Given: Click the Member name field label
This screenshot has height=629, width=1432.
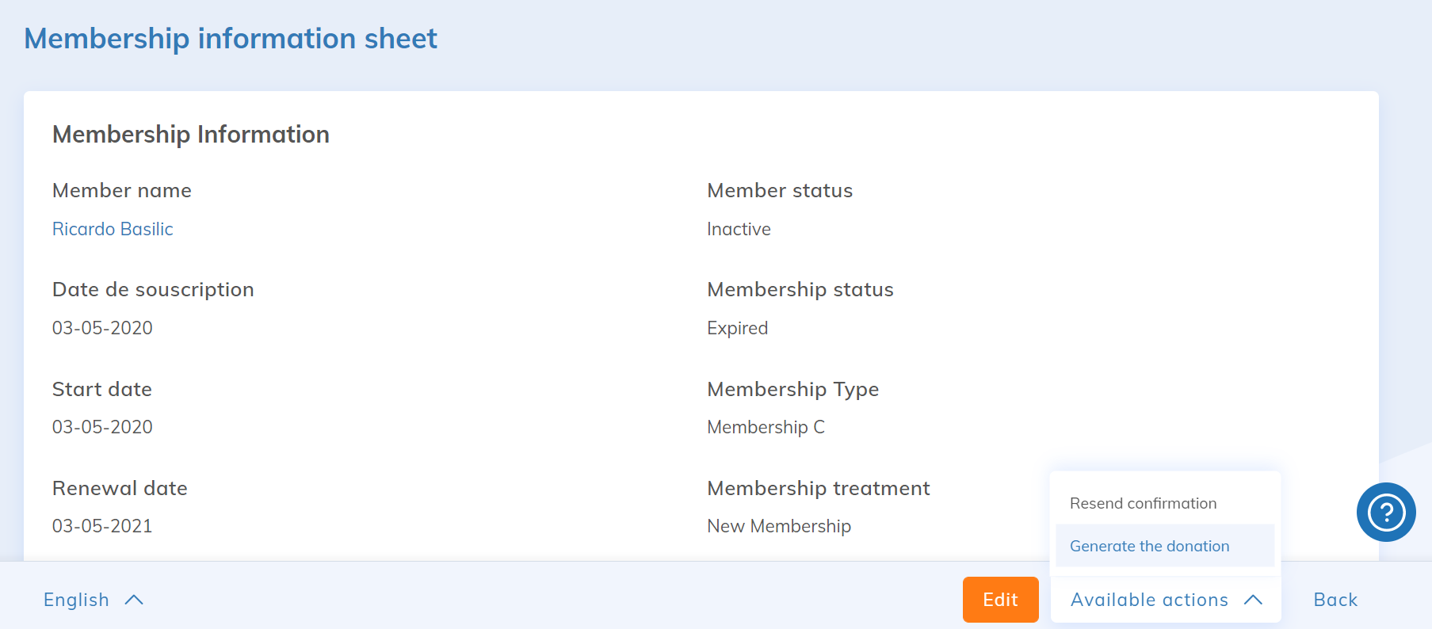Looking at the screenshot, I should (x=122, y=190).
